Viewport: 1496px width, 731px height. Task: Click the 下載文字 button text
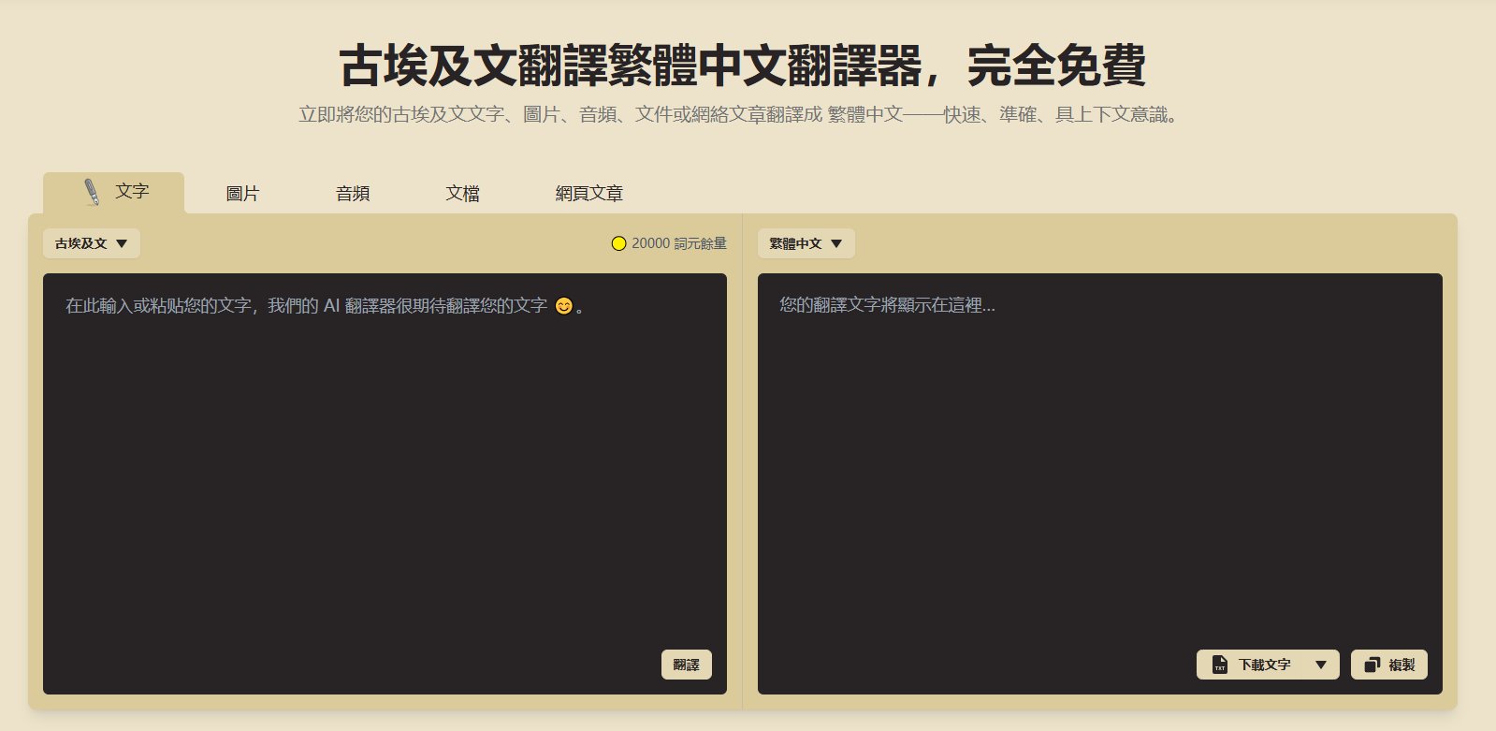coord(1264,665)
